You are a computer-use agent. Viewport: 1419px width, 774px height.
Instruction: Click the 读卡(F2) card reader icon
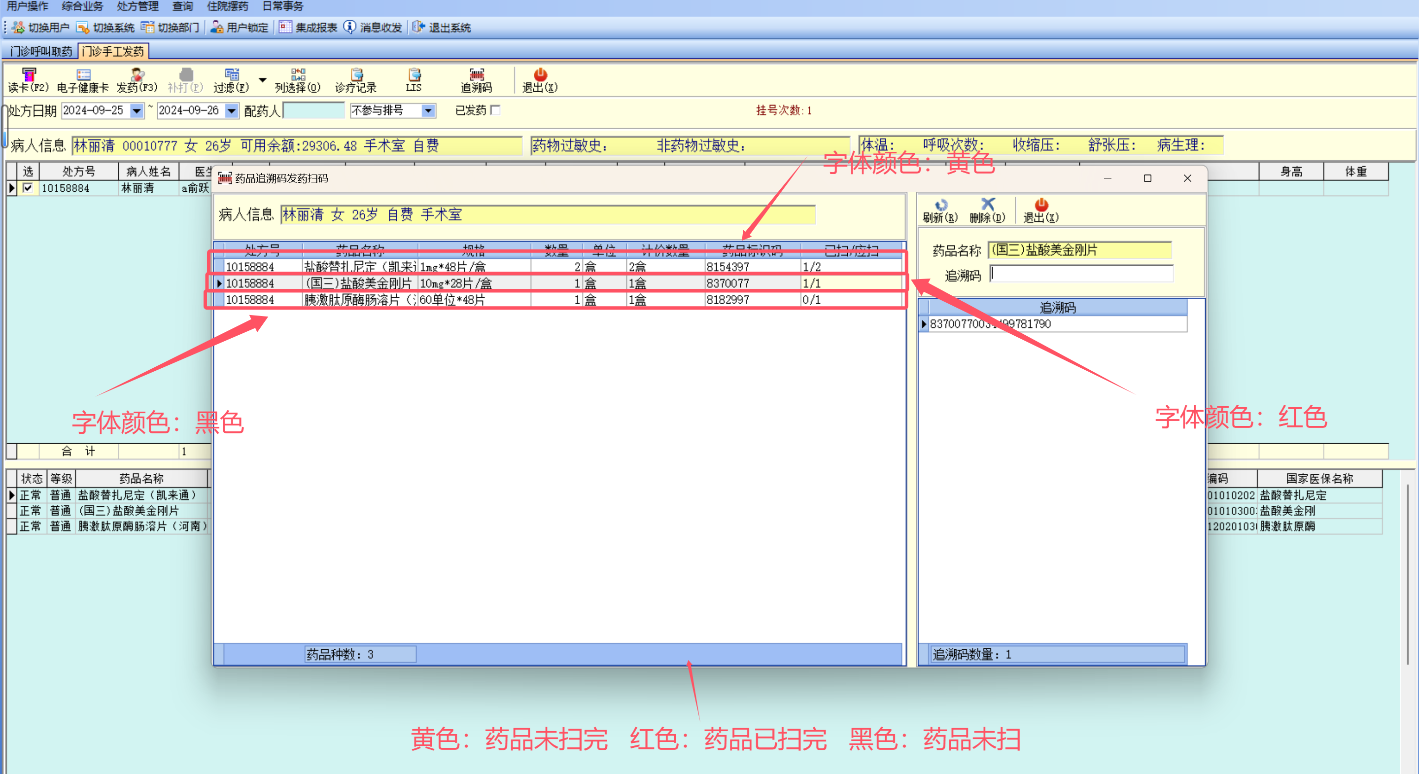click(x=28, y=74)
